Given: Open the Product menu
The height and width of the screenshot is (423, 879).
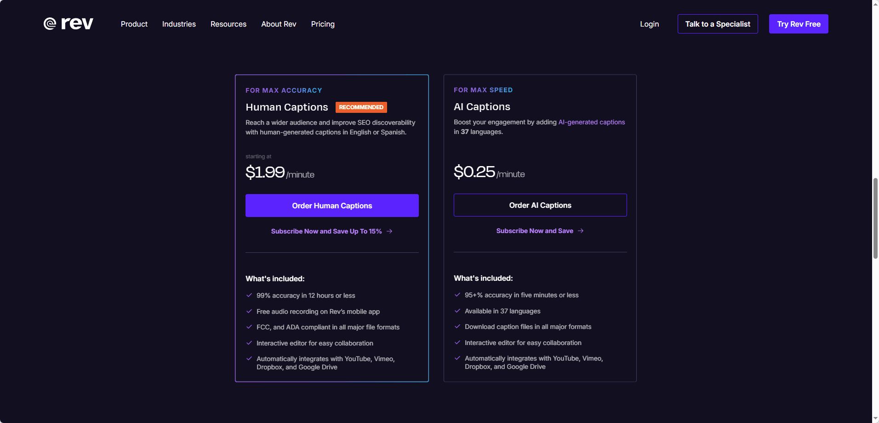Looking at the screenshot, I should (134, 24).
